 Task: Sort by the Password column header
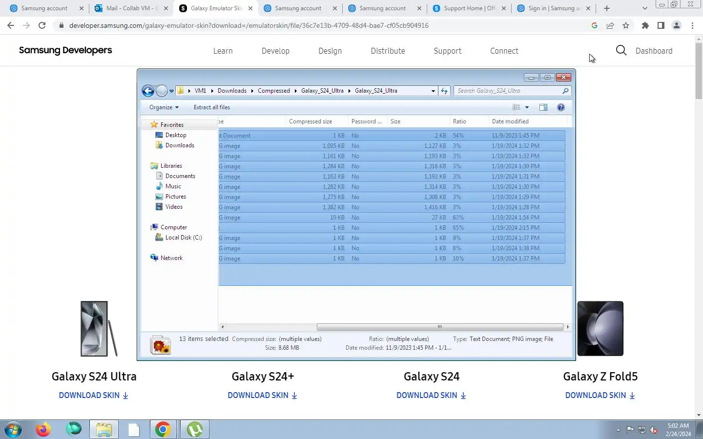click(368, 121)
